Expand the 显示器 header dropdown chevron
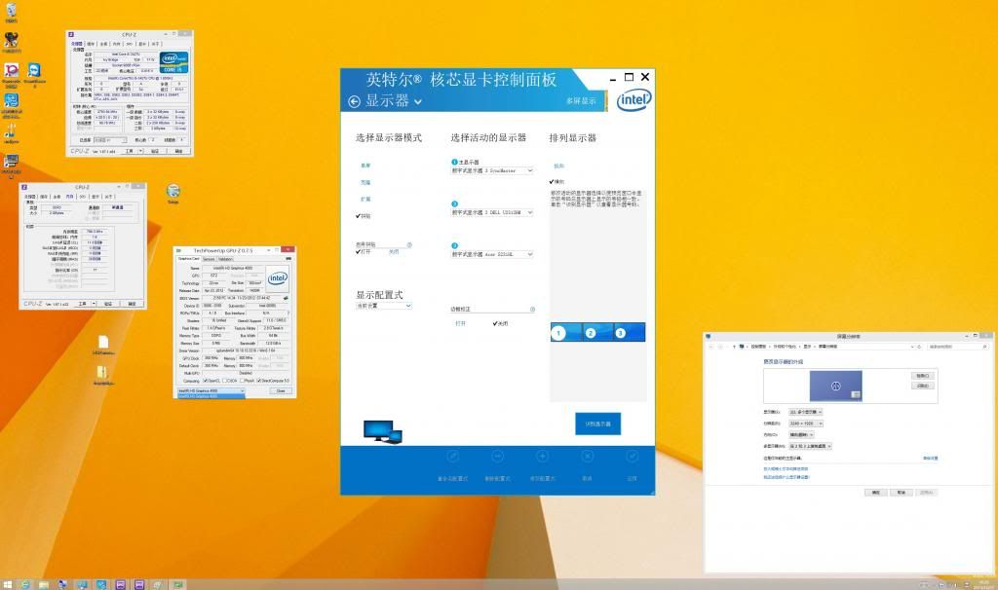 [418, 101]
